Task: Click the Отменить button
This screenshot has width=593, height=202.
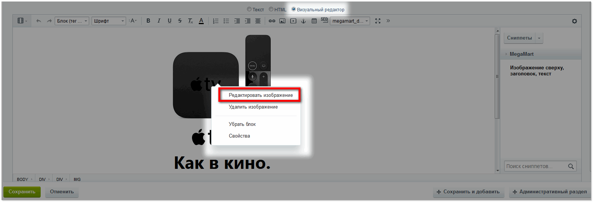Action: pyautogui.click(x=62, y=192)
